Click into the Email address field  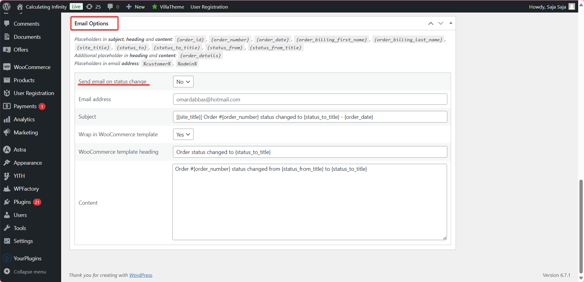pos(310,99)
